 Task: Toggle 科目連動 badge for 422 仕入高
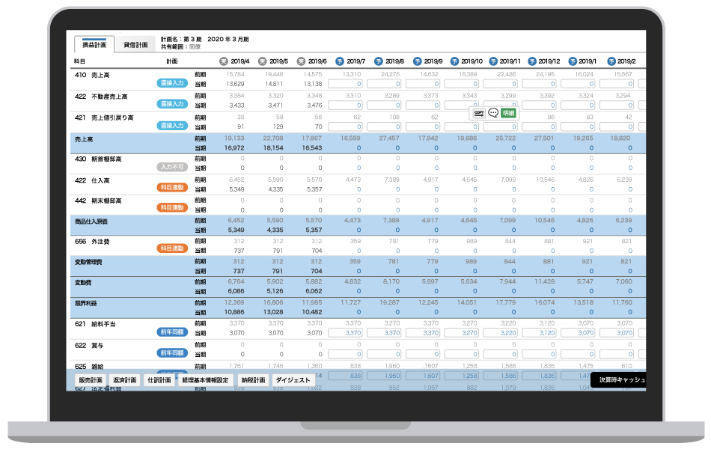click(172, 187)
